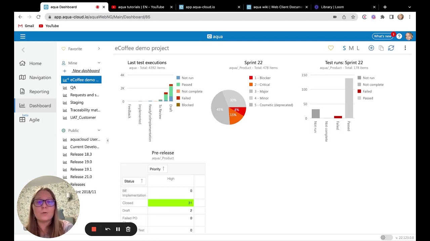Click the Passed bar in Test runs chart

(x=349, y=98)
